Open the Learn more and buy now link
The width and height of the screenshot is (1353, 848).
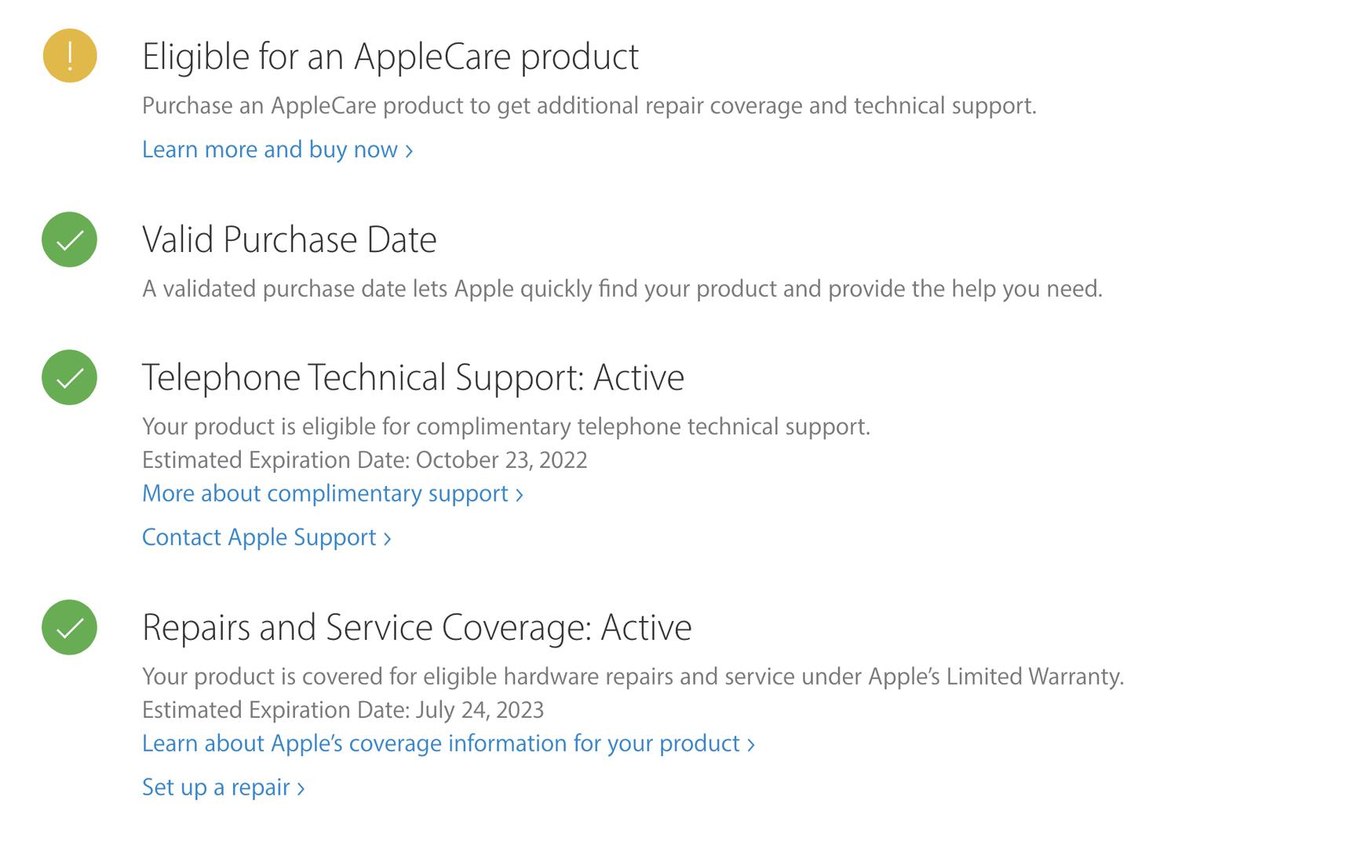pyautogui.click(x=277, y=149)
